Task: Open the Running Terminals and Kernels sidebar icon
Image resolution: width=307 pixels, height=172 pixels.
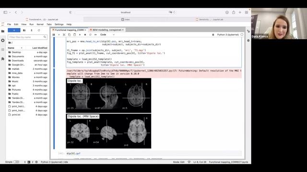Action: [x=3, y=40]
